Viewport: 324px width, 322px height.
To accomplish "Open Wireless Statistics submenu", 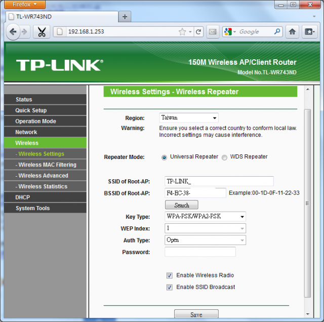I will (45, 186).
